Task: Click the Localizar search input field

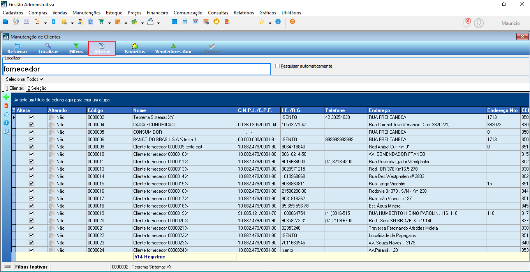Action: tap(136, 69)
